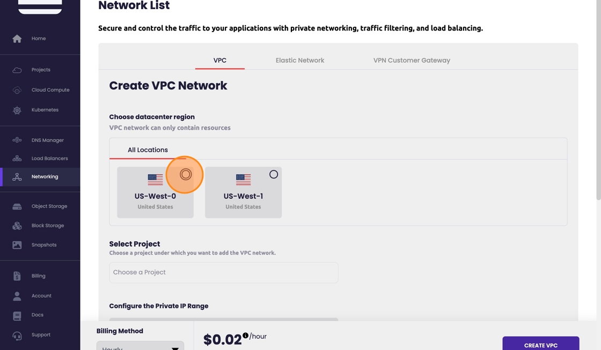Open Object Storage icon
The width and height of the screenshot is (601, 350).
(17, 206)
